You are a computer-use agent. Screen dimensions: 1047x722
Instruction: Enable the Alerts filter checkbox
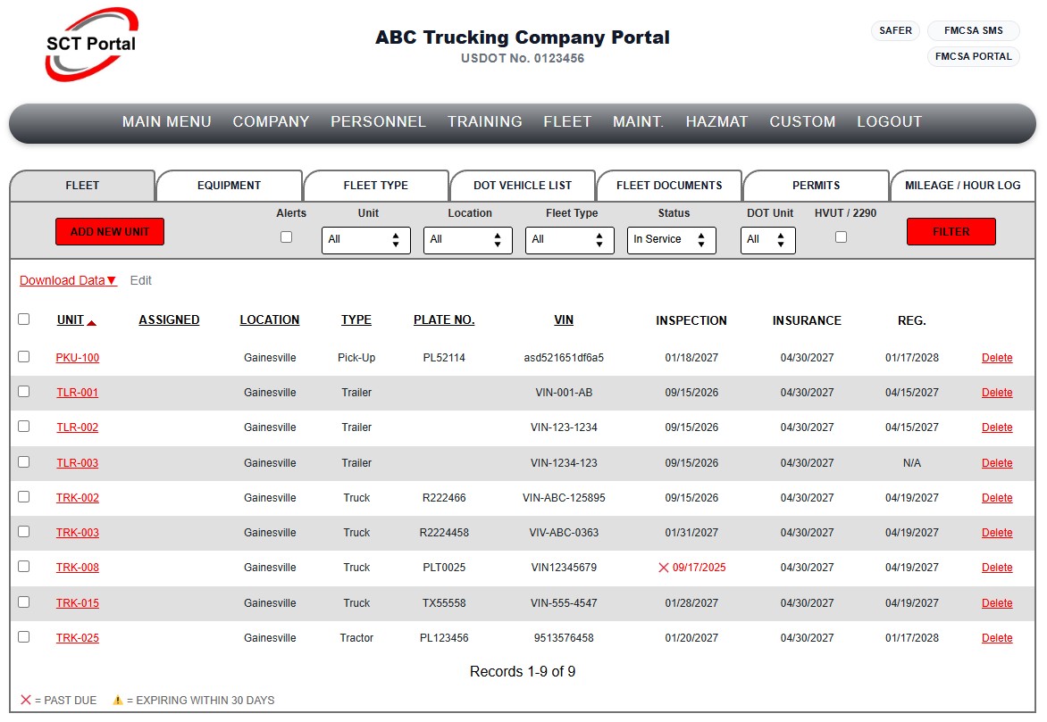[x=287, y=237]
